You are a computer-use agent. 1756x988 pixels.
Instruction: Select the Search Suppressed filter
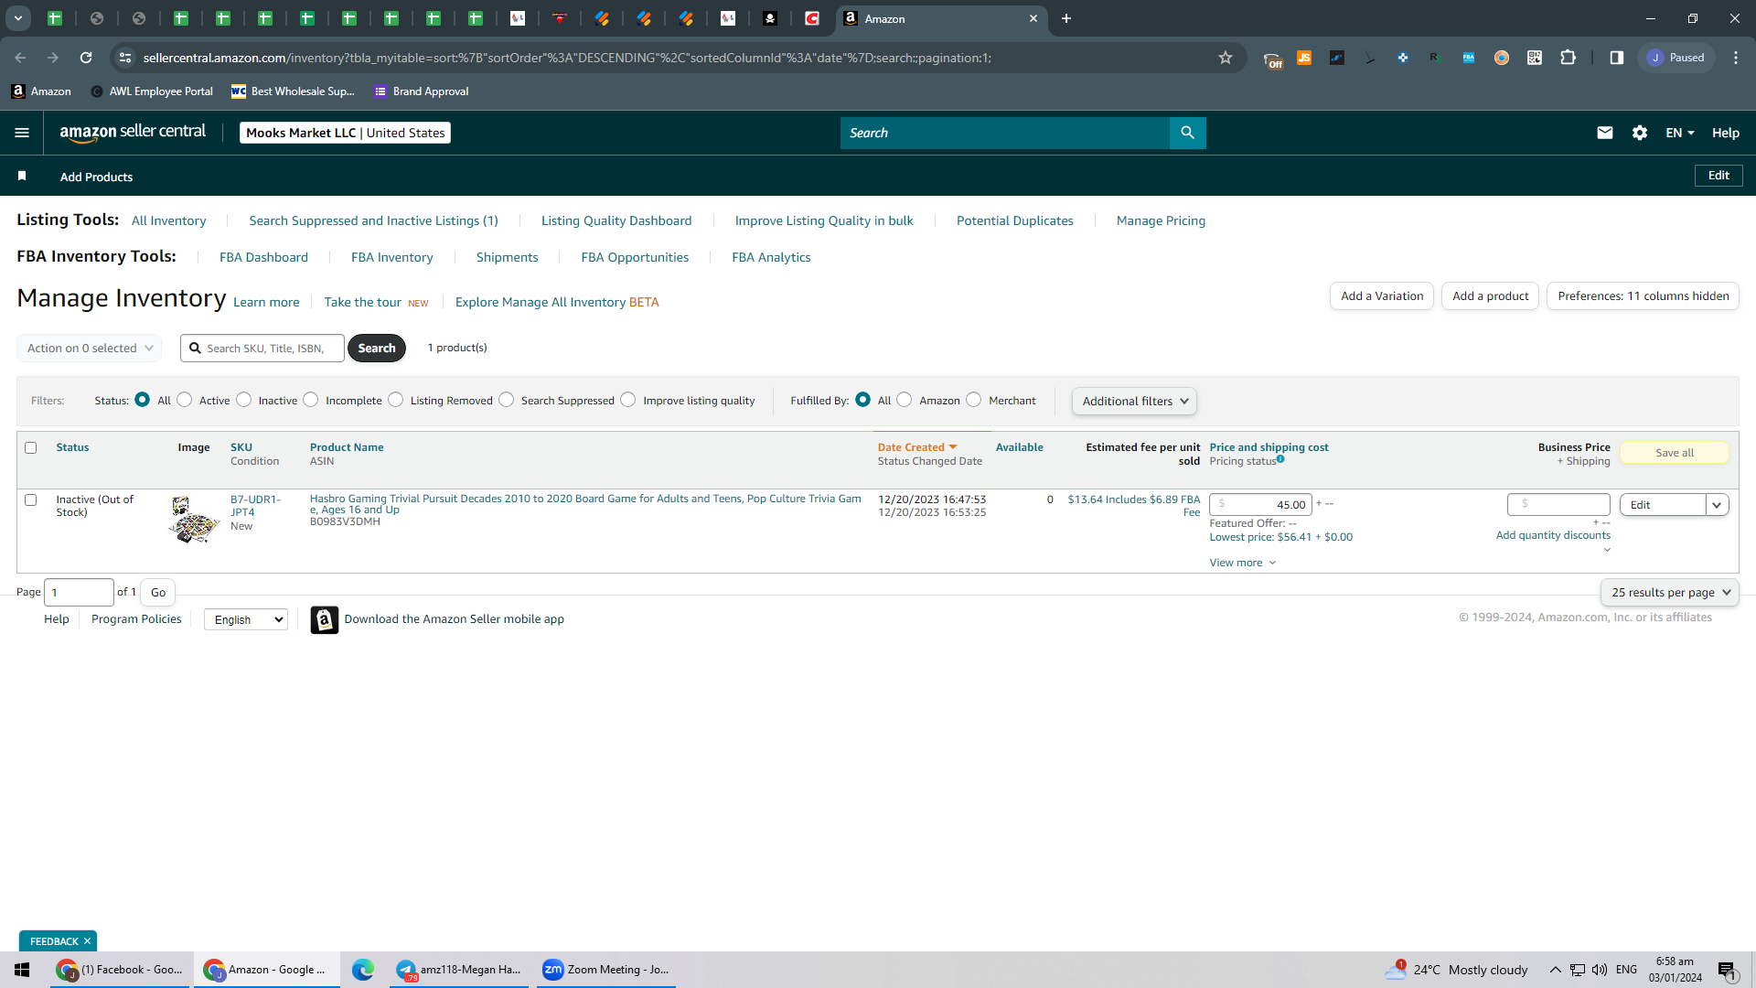pyautogui.click(x=507, y=400)
